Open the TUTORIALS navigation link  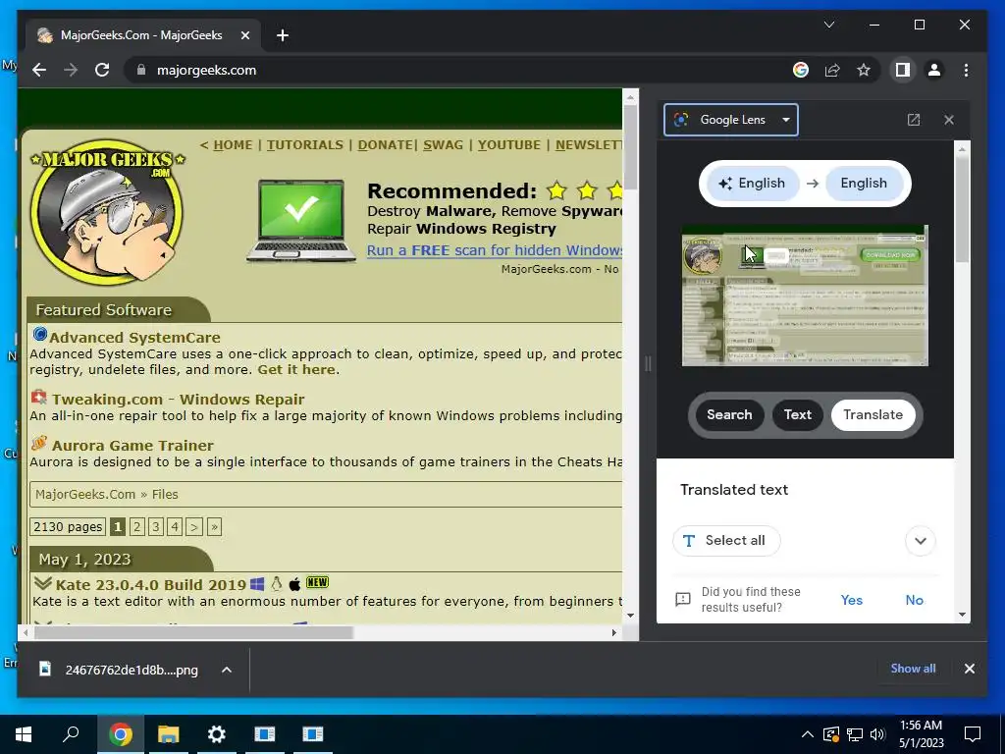point(305,145)
